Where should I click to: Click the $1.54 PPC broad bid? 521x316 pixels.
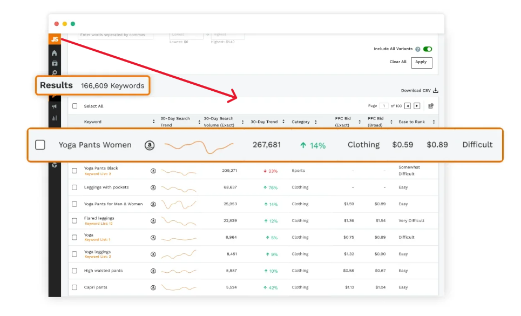pyautogui.click(x=381, y=220)
